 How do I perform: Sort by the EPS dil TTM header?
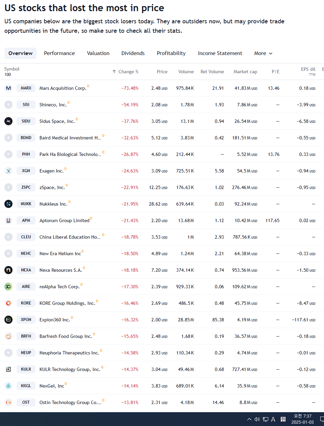click(308, 71)
